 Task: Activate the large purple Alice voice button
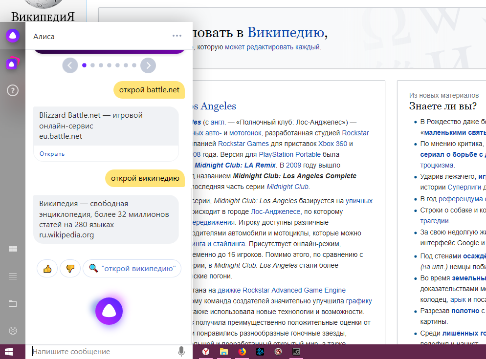click(x=109, y=311)
